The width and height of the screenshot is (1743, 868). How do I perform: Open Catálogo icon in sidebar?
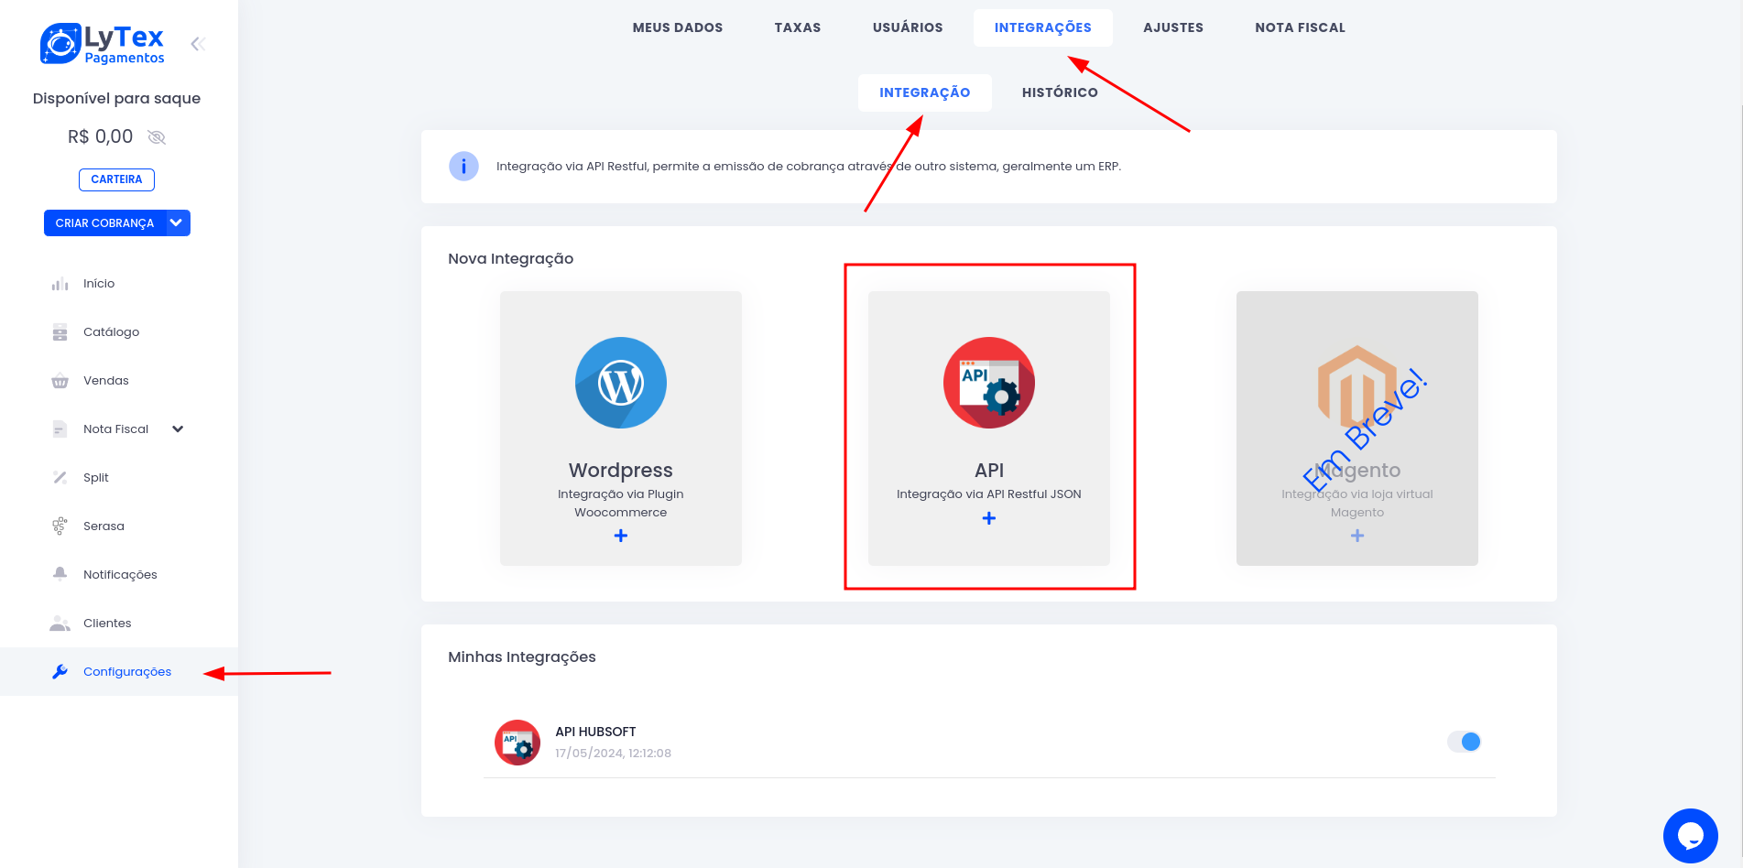(60, 332)
